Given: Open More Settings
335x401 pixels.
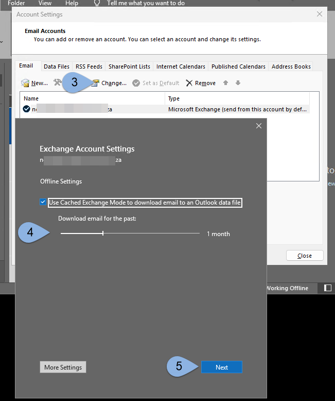Looking at the screenshot, I should (x=63, y=367).
